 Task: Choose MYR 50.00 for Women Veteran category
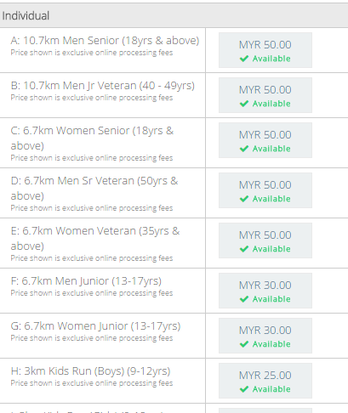[265, 240]
